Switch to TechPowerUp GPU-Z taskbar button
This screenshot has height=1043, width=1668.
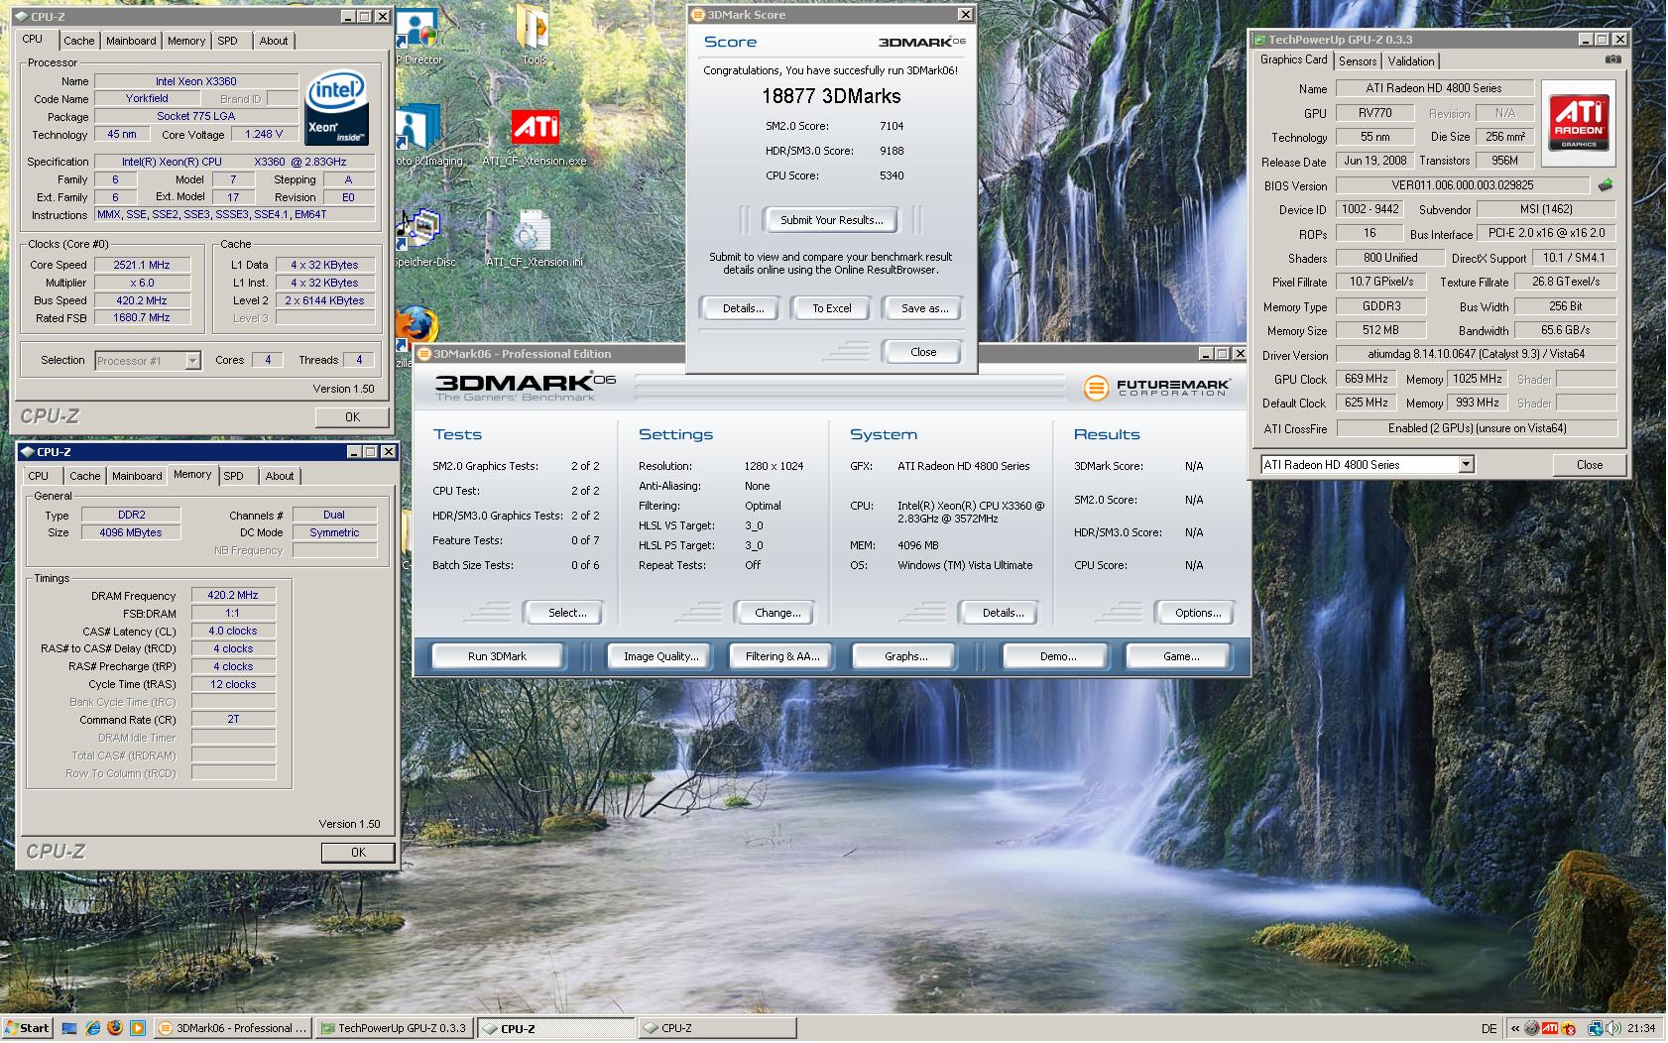[396, 1028]
